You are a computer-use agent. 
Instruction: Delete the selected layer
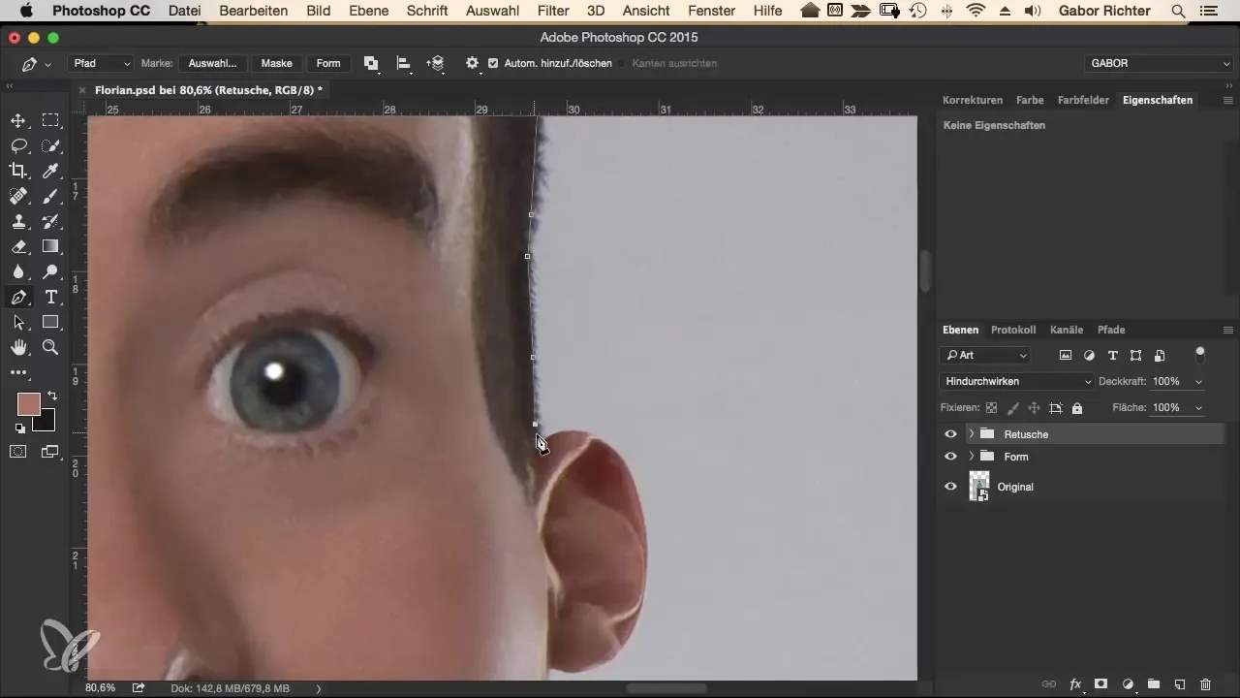pyautogui.click(x=1205, y=683)
